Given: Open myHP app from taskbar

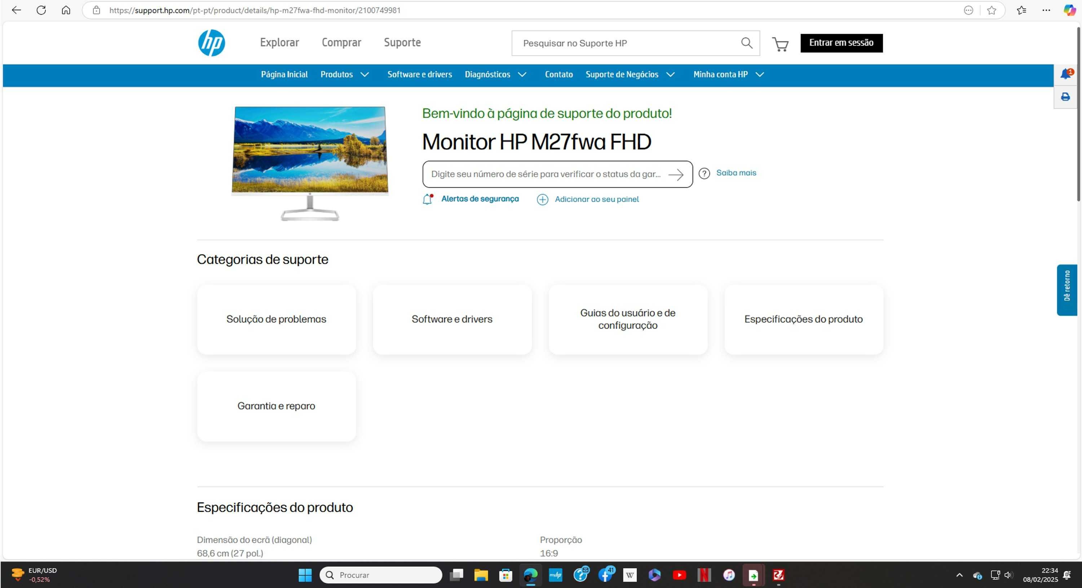Looking at the screenshot, I should [x=555, y=575].
